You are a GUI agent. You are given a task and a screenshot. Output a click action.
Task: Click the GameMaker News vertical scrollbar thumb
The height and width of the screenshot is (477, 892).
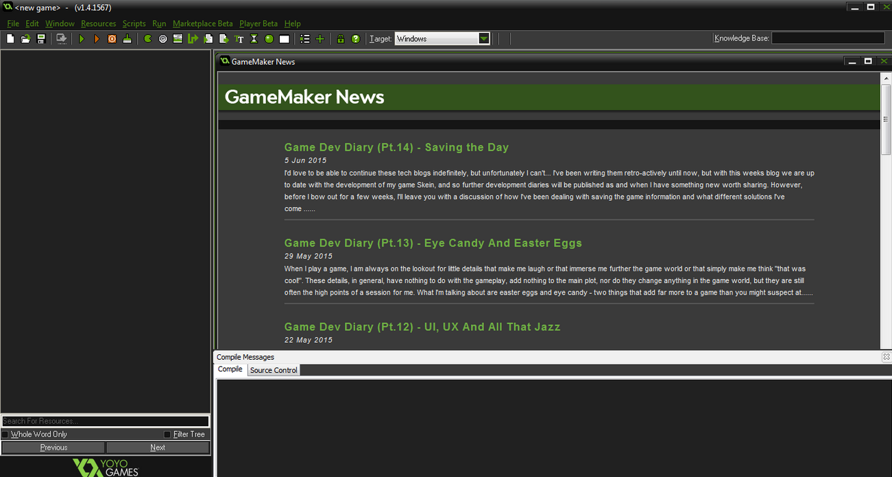coord(886,120)
